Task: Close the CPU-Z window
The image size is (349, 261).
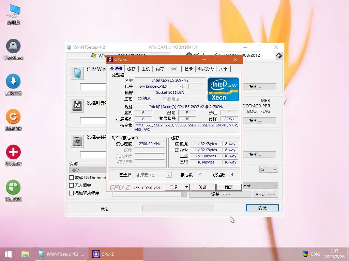Action: 235,59
